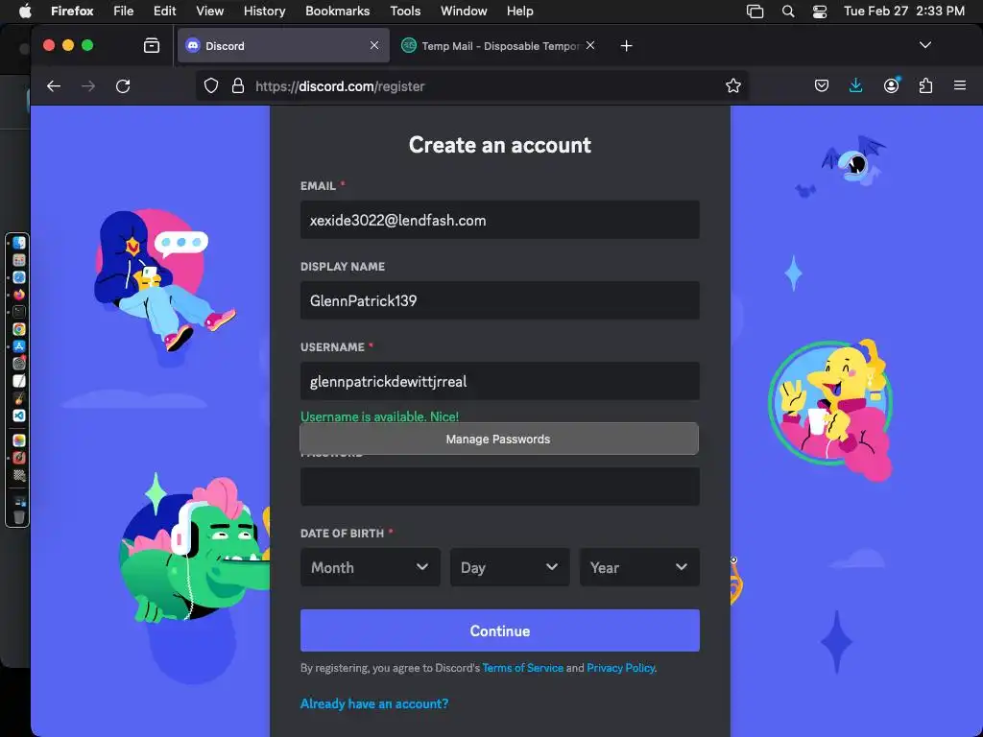The image size is (983, 737).
Task: Open Google Chrome from the Dock
Action: pyautogui.click(x=19, y=329)
